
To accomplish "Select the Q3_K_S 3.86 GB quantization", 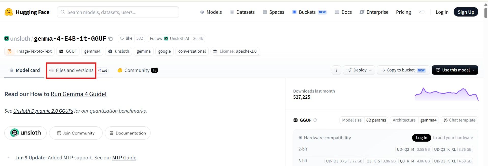I will point(381,161).
